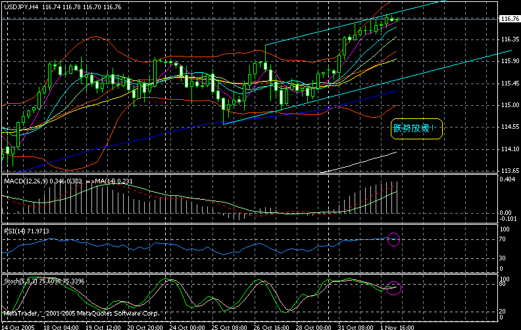Click the 116.35 price axis value
The height and width of the screenshot is (330, 521).
510,39
